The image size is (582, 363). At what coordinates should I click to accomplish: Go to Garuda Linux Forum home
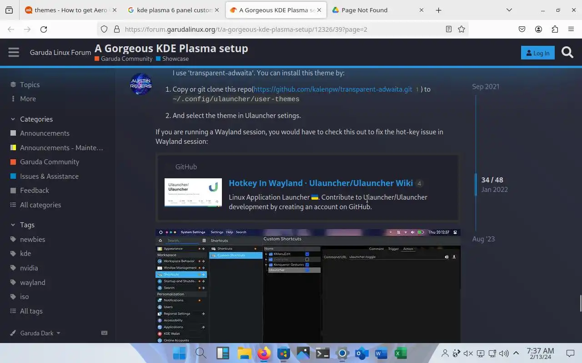tap(60, 52)
